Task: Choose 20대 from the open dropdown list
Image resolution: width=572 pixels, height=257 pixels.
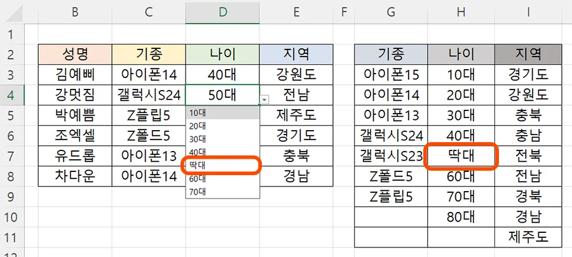Action: tap(222, 126)
